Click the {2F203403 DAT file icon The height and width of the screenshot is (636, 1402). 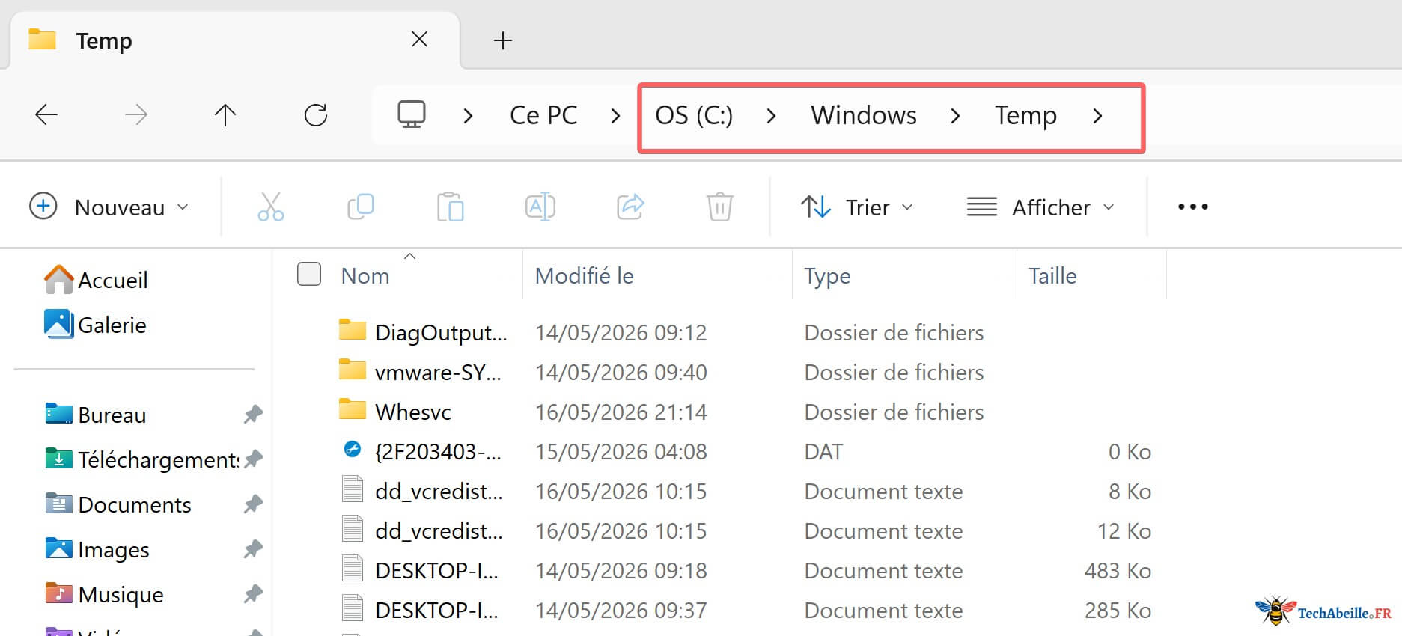click(353, 449)
